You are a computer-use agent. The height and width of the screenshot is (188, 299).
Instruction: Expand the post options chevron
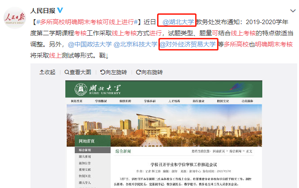point(293,11)
